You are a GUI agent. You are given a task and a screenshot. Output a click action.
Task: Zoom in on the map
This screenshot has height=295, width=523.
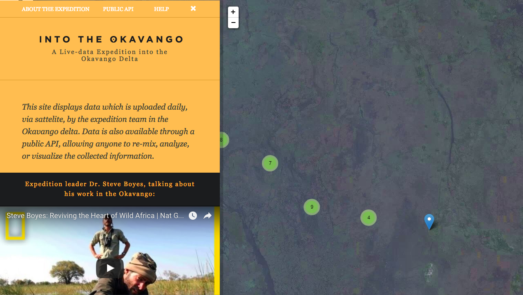233,12
